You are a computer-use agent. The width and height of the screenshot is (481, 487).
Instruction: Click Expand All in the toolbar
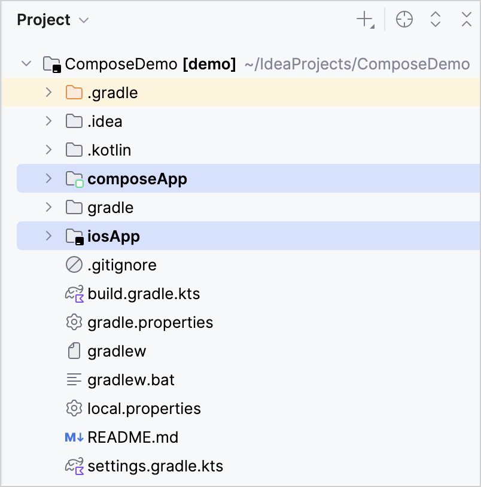(x=436, y=19)
